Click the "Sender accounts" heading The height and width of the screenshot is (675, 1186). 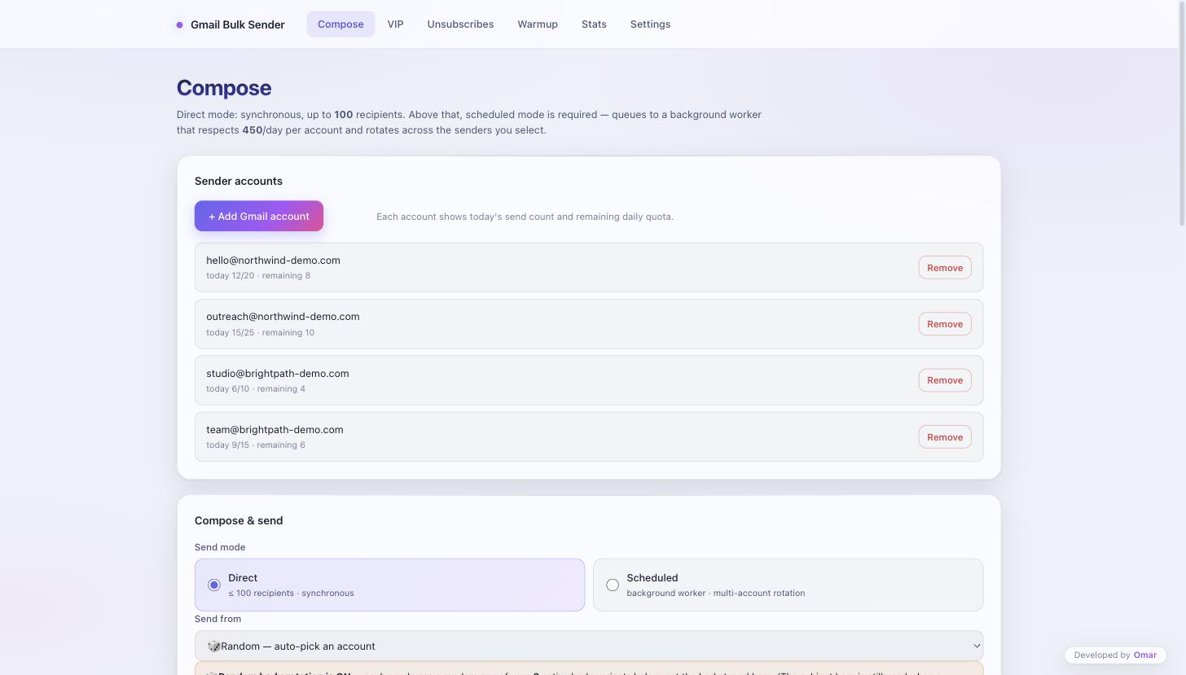pos(239,182)
